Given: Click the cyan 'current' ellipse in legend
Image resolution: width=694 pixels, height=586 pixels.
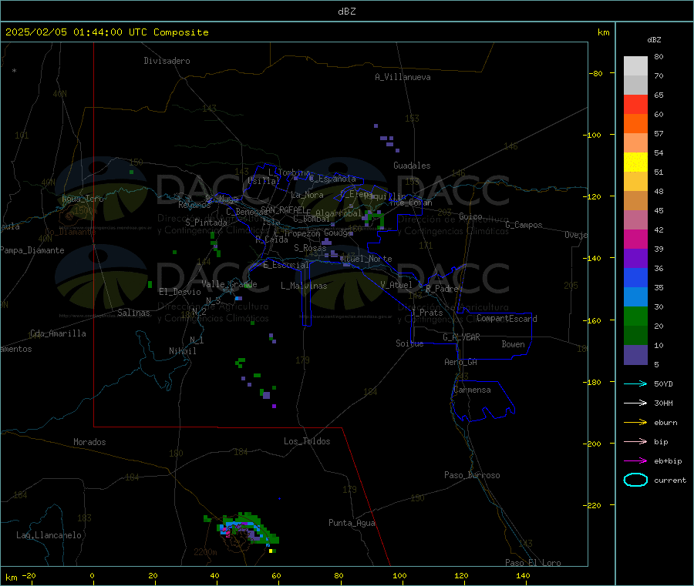Looking at the screenshot, I should pyautogui.click(x=635, y=480).
